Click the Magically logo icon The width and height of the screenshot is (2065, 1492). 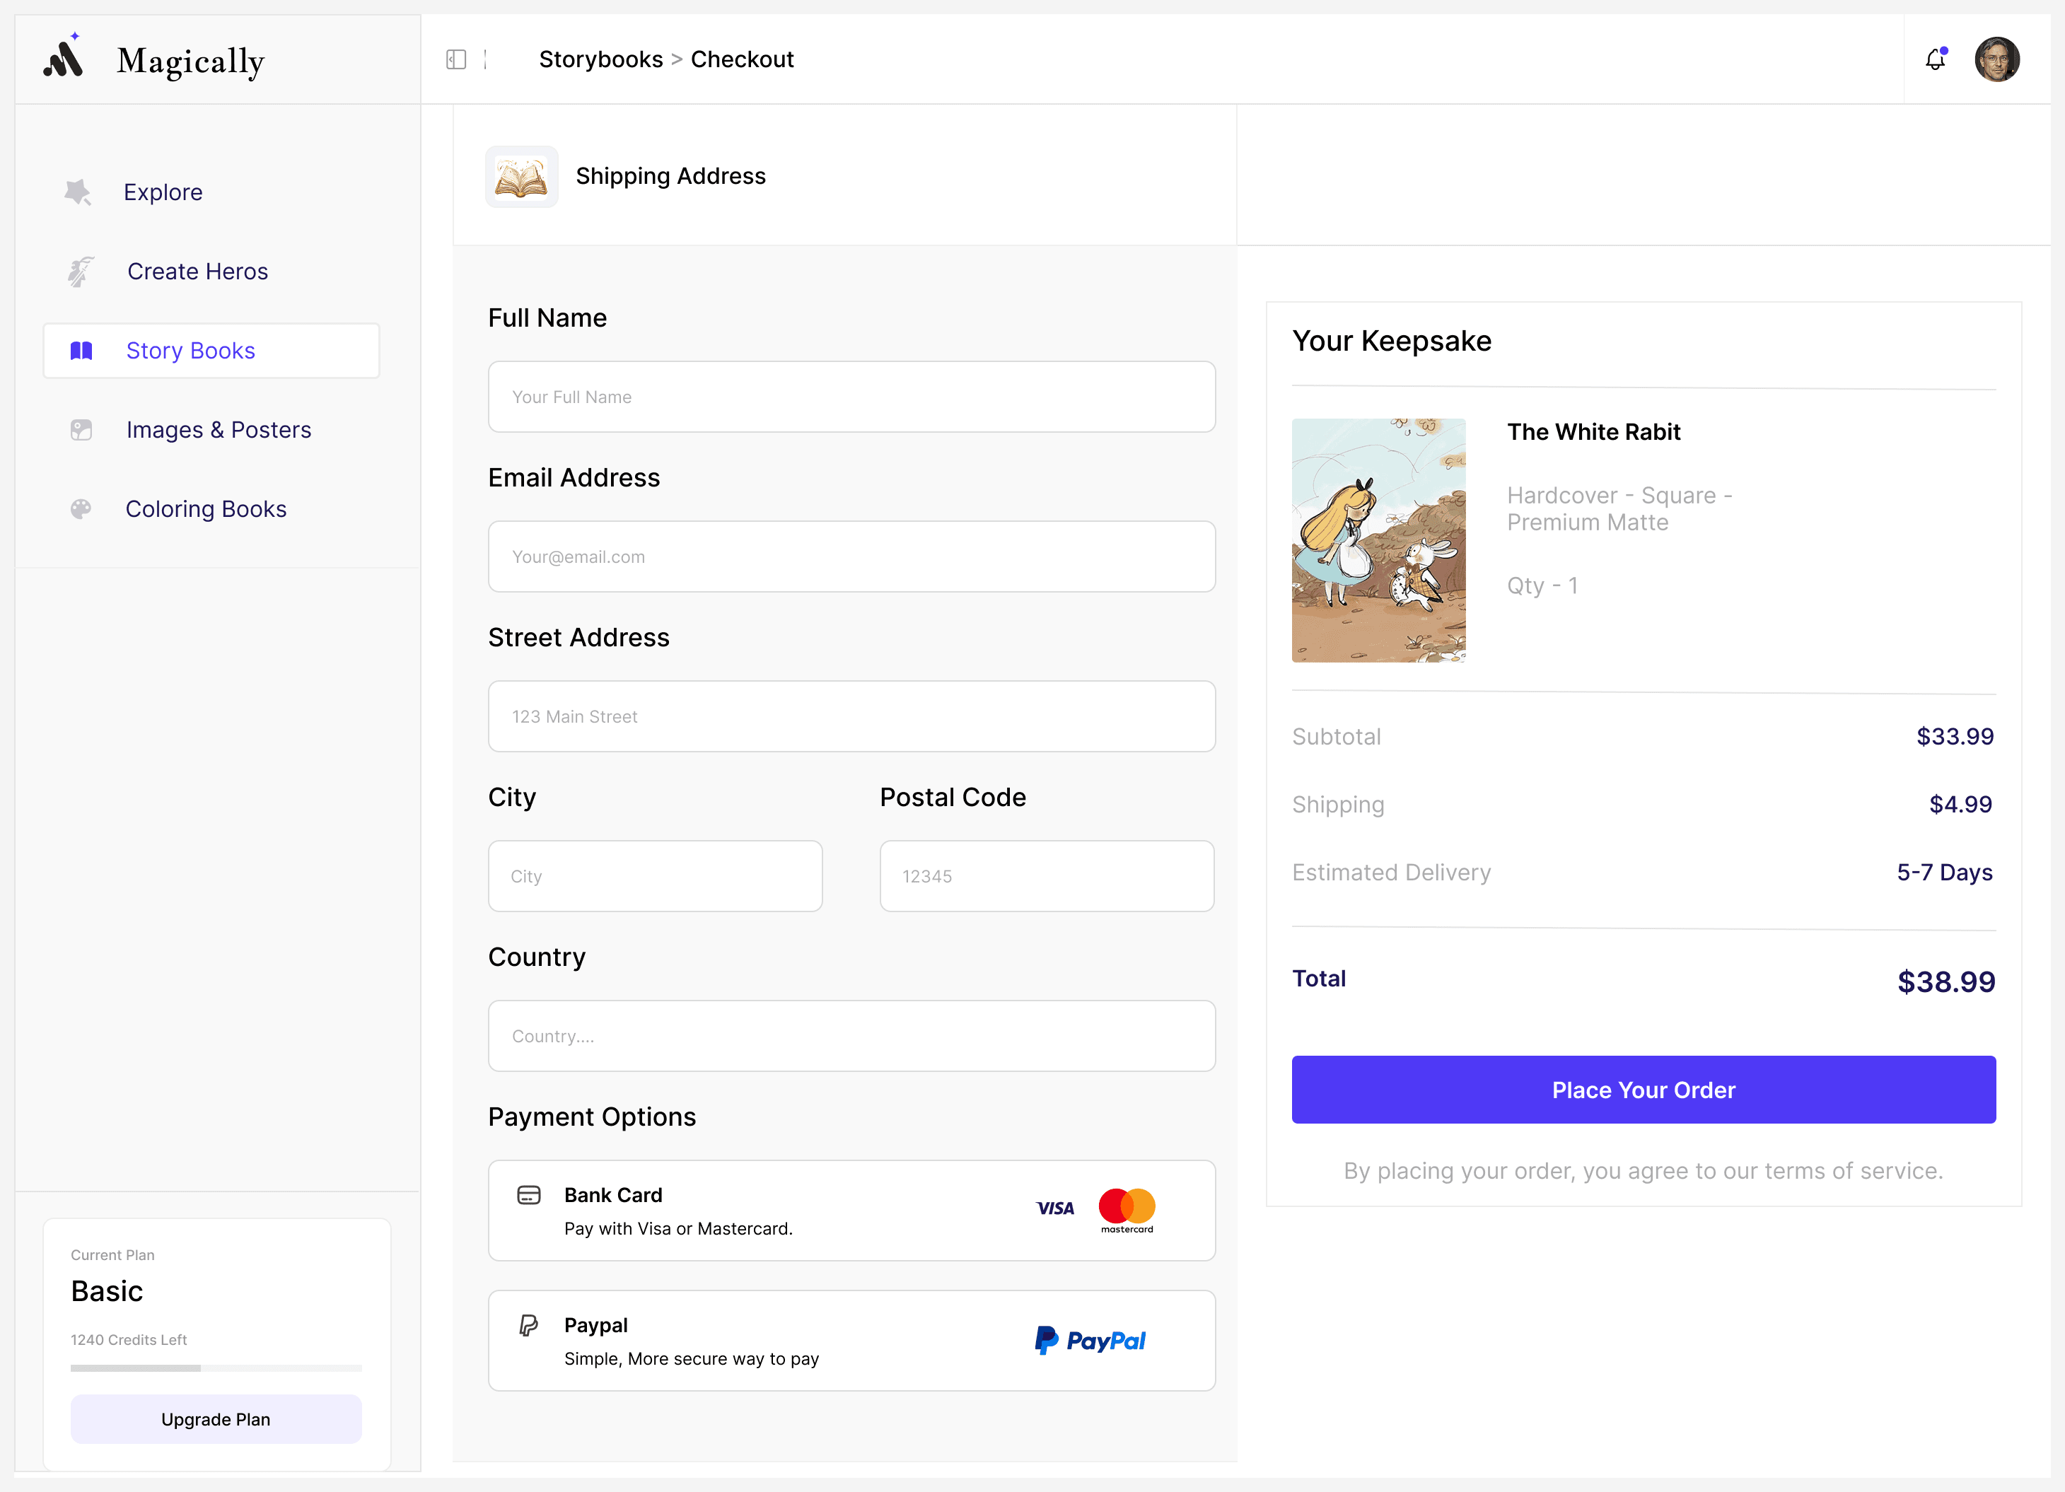coord(64,58)
